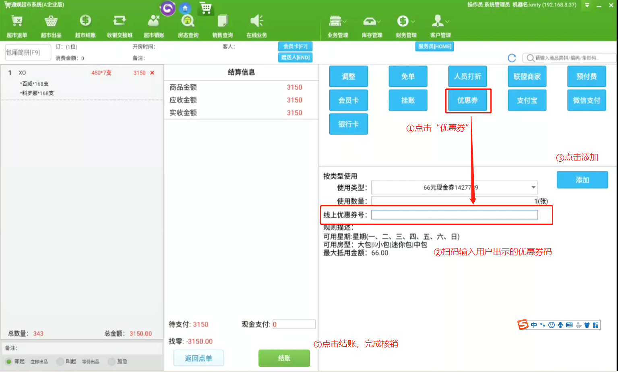Switch Sogou Chinese/English mode 中

pyautogui.click(x=534, y=325)
